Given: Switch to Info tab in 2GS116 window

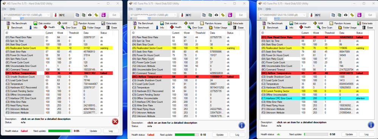Looking at the screenshot, I should point(289,28).
